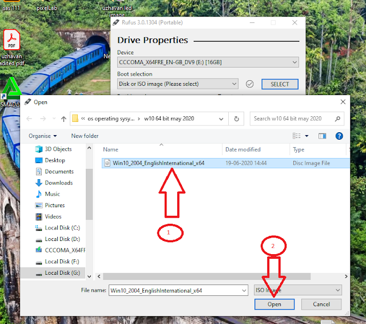Click the Cancel button

point(321,304)
